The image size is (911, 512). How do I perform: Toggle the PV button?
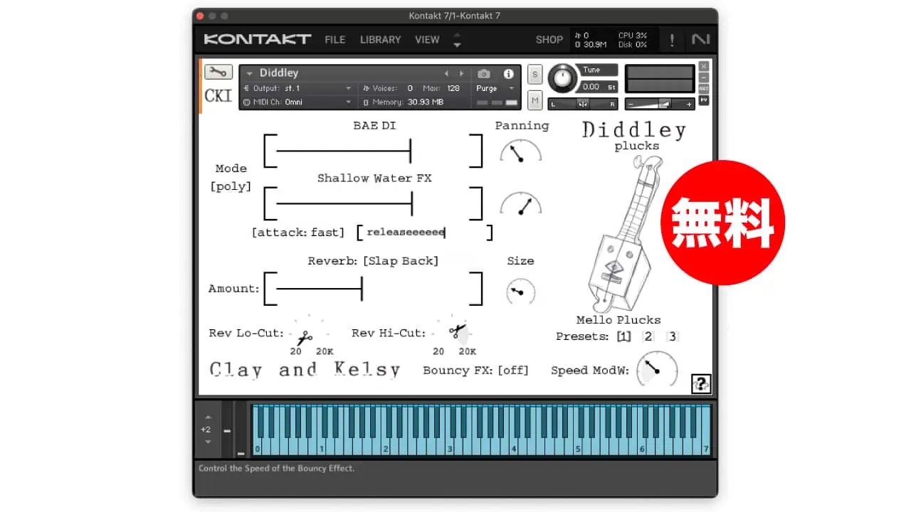tap(703, 100)
